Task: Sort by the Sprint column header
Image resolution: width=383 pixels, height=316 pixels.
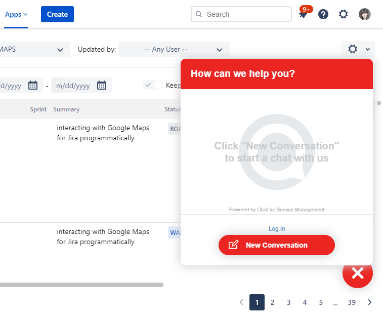Action: tap(38, 109)
